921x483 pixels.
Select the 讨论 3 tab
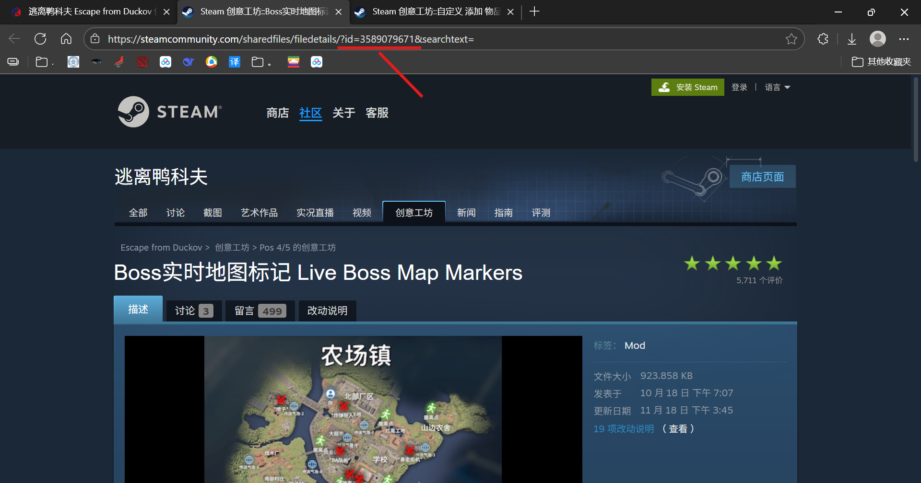[x=194, y=311]
